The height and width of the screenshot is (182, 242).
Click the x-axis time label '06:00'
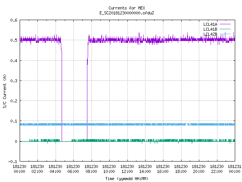[x=73, y=171]
